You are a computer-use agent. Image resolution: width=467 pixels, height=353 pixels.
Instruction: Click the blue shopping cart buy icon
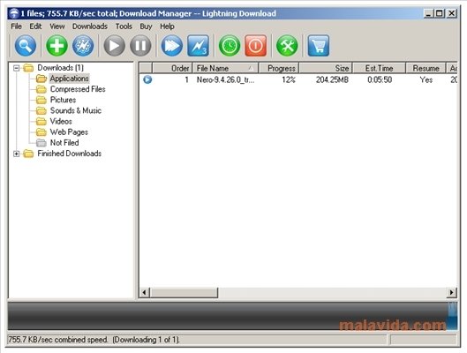pos(319,46)
